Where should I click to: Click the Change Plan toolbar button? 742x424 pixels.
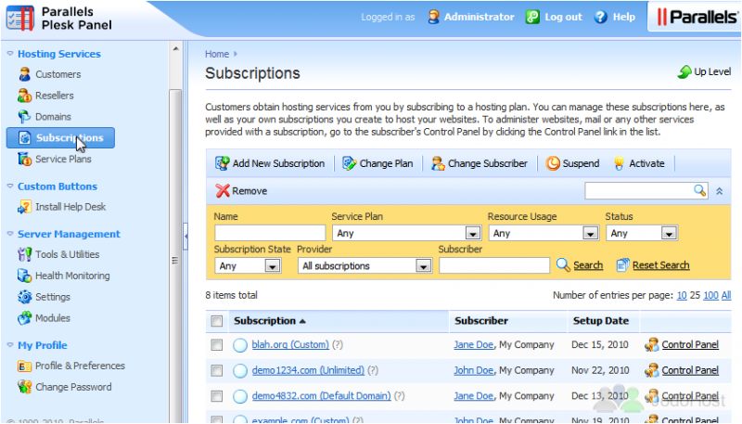(x=377, y=163)
